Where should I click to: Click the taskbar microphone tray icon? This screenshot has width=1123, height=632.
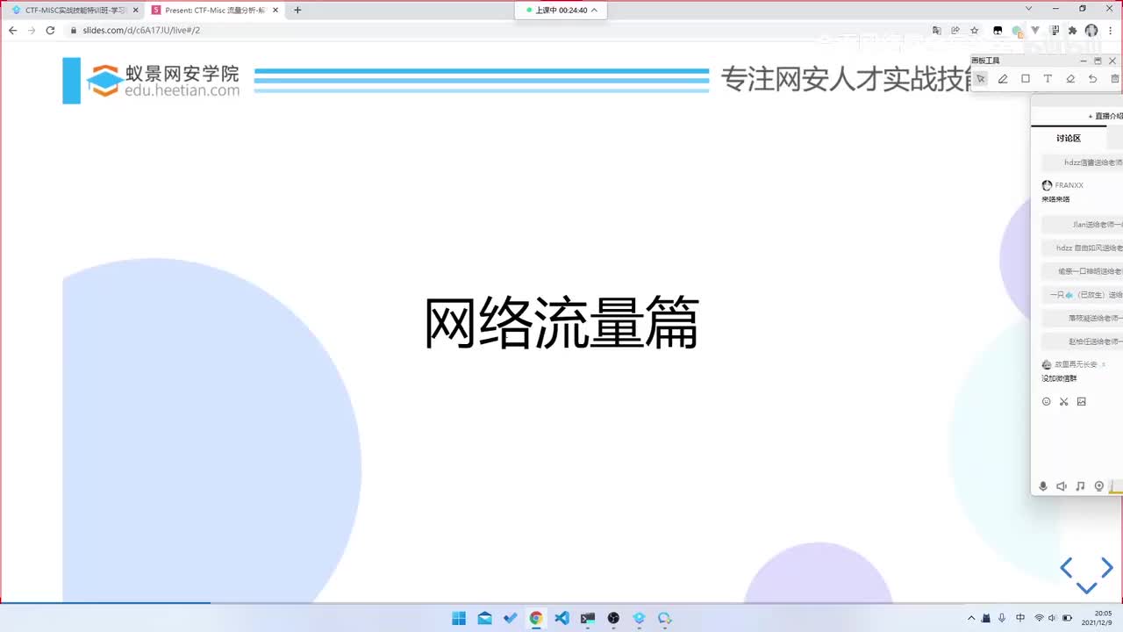[1003, 618]
